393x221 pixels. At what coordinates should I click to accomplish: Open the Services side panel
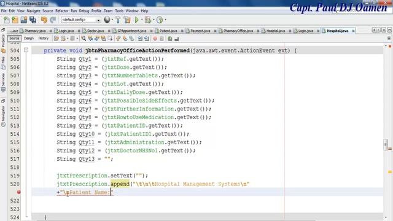pyautogui.click(x=3, y=83)
